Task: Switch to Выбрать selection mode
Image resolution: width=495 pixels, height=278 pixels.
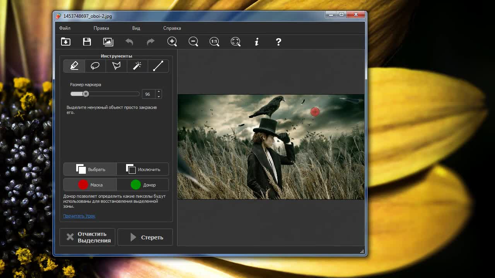Action: click(x=90, y=169)
